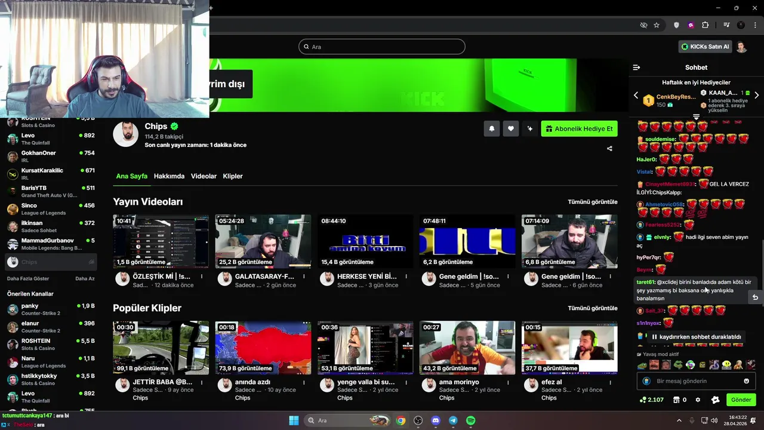Image resolution: width=764 pixels, height=430 pixels.
Task: Open the user profile avatar menu
Action: click(x=741, y=47)
